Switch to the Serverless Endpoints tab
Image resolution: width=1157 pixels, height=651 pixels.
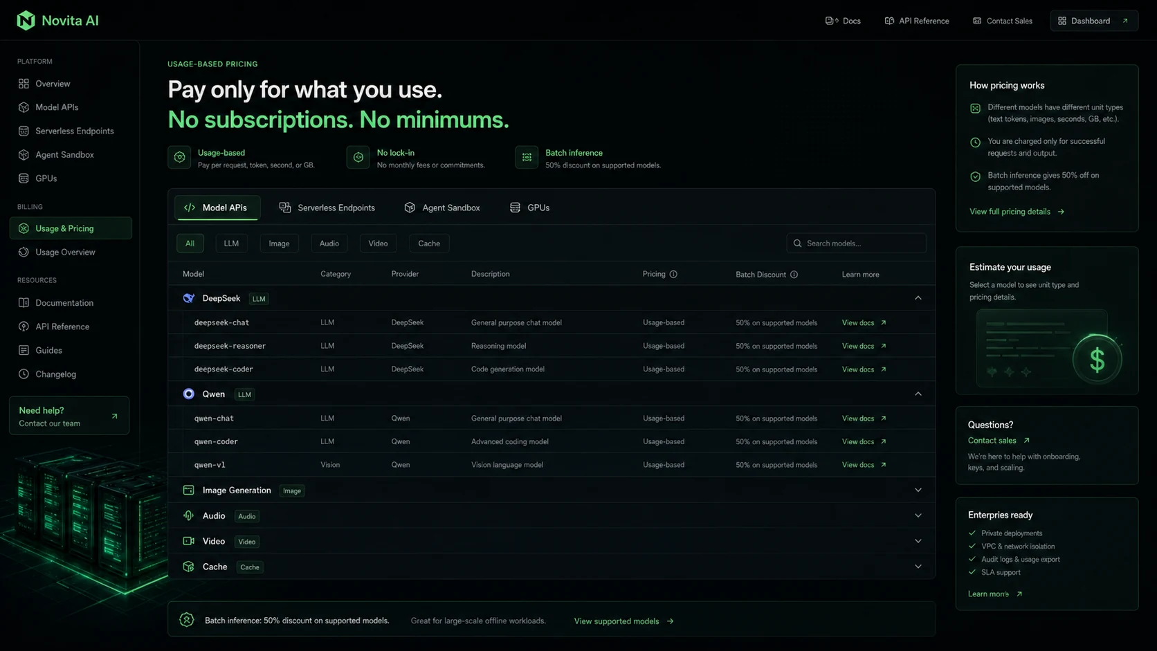pyautogui.click(x=327, y=208)
